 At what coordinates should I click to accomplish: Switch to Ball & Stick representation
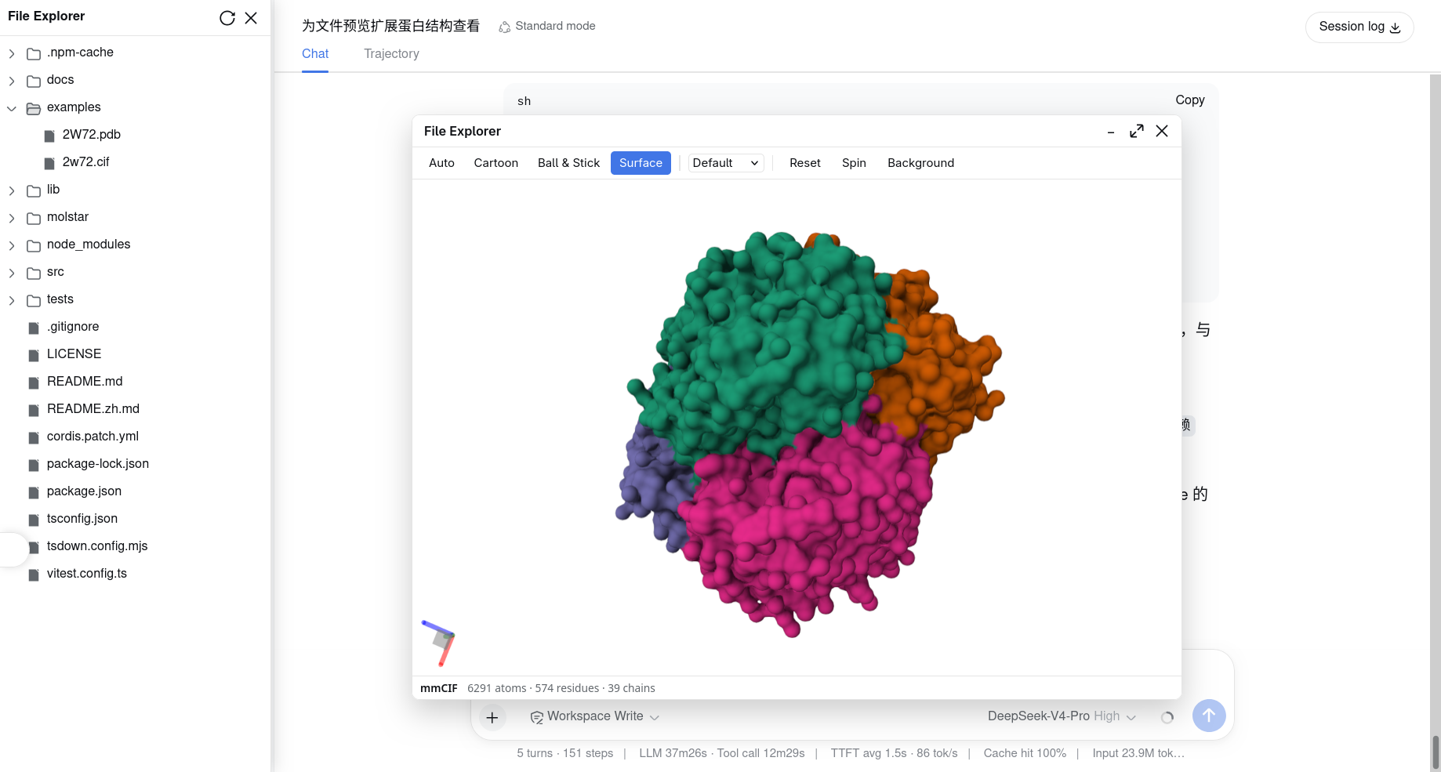pyautogui.click(x=568, y=163)
